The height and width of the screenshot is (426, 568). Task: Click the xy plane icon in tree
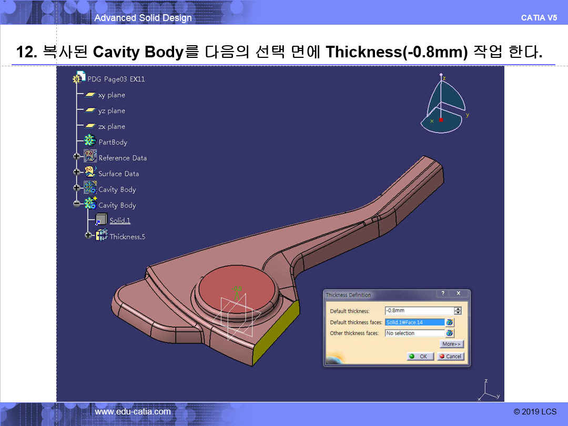(90, 95)
